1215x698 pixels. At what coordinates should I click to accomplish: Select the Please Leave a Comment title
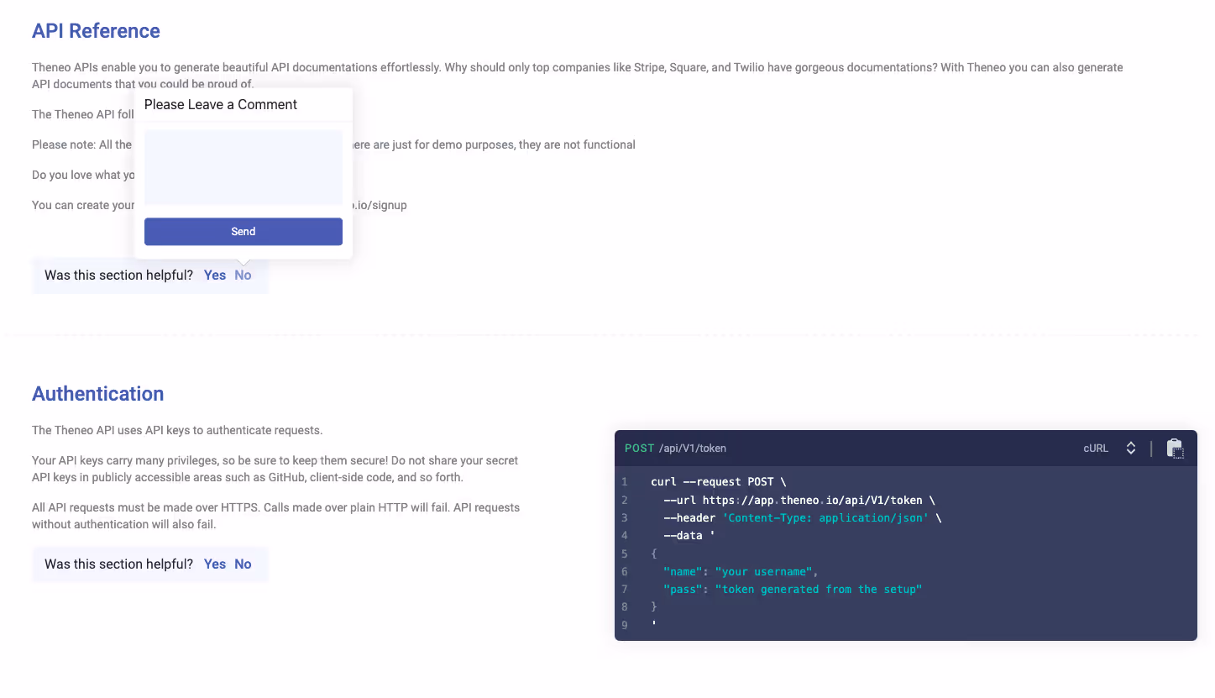(220, 104)
